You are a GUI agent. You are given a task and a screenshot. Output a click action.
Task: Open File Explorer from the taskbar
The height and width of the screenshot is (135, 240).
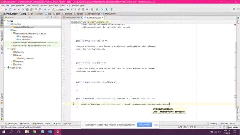point(27,132)
